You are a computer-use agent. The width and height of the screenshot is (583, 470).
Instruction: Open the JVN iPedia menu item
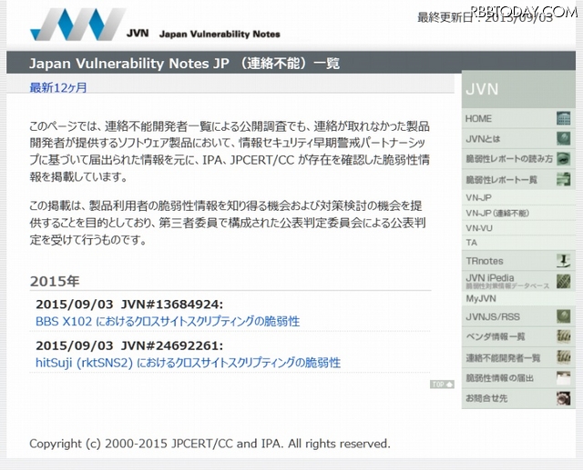(x=518, y=281)
